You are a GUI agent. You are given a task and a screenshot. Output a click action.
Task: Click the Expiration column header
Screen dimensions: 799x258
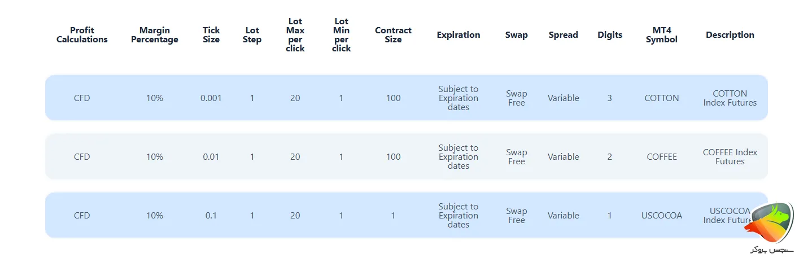[458, 35]
